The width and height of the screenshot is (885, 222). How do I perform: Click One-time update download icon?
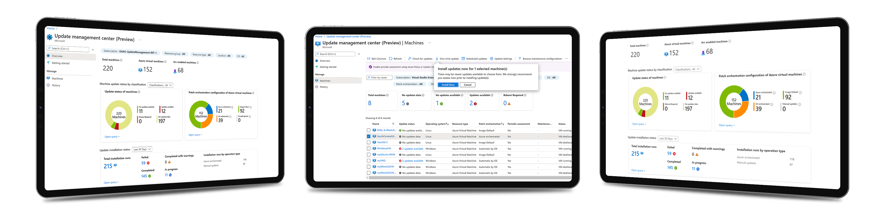pyautogui.click(x=437, y=59)
